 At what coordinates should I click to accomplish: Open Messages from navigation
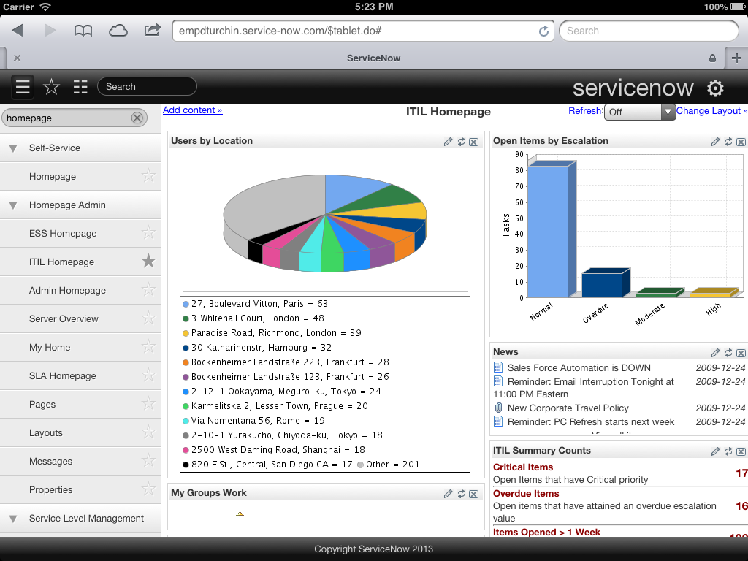(x=50, y=462)
